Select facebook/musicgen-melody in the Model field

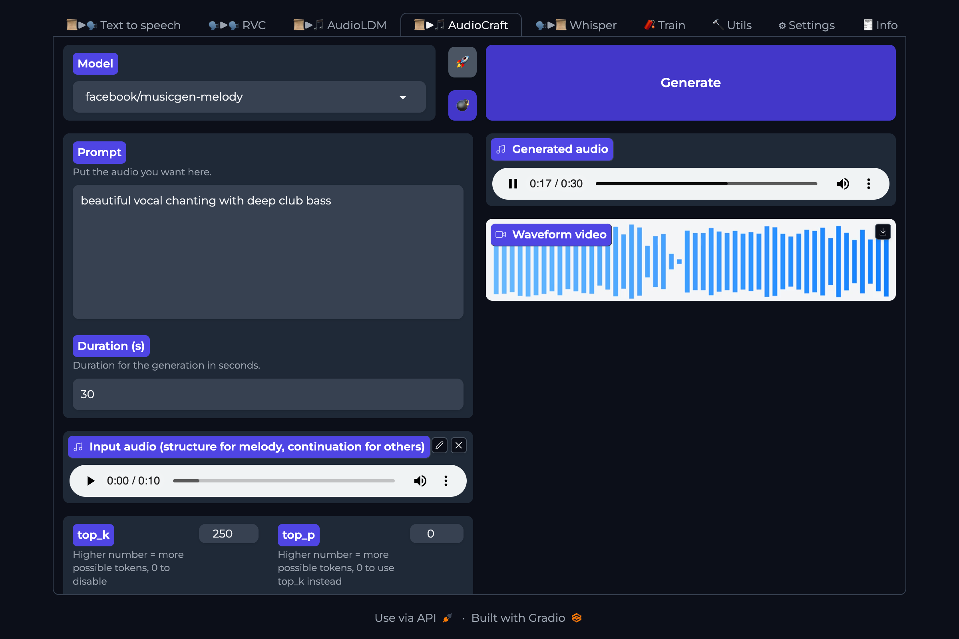(249, 97)
